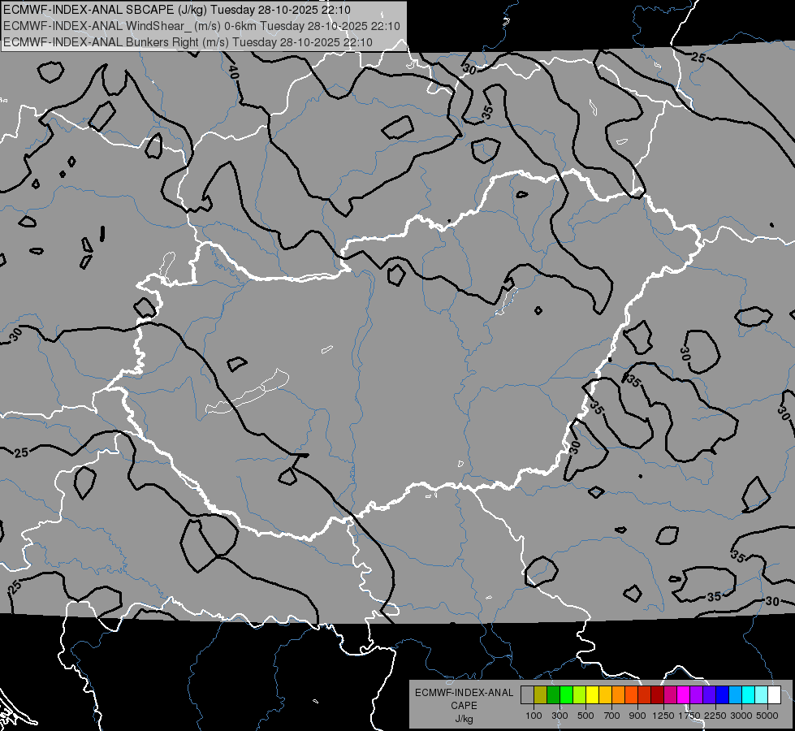Screen dimensions: 795x731
Task: Pick the sky blue swatch left of 3000
Action: click(x=735, y=695)
